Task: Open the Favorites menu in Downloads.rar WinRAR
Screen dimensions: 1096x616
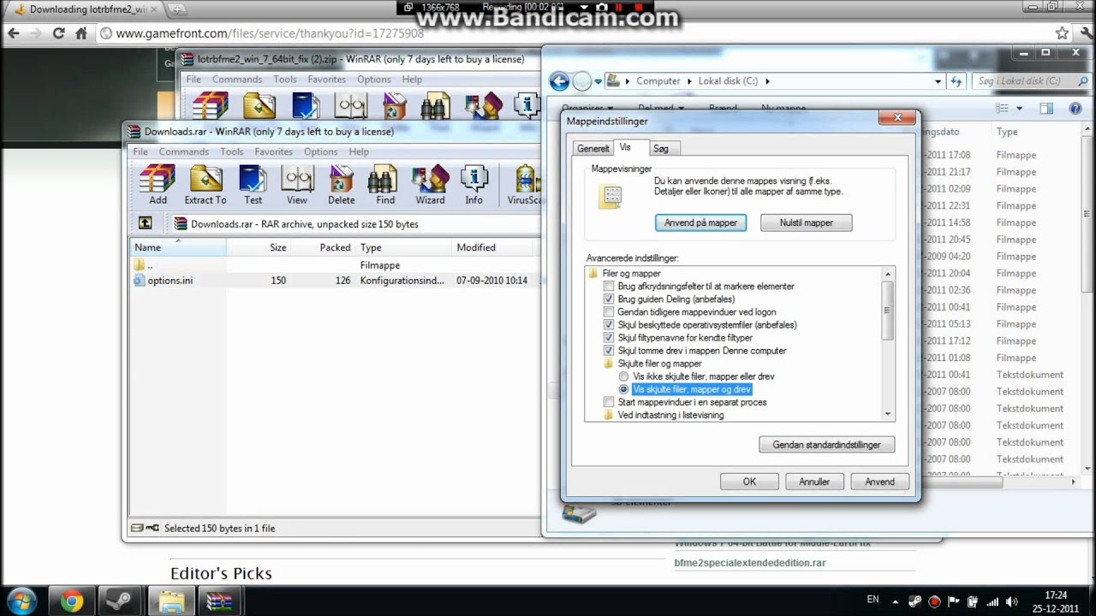Action: coord(273,151)
